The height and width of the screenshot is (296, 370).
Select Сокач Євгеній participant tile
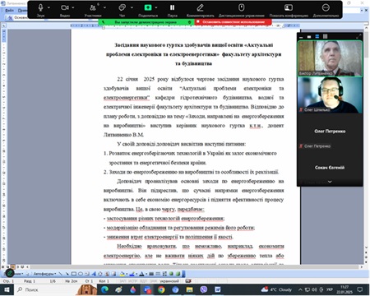click(330, 168)
